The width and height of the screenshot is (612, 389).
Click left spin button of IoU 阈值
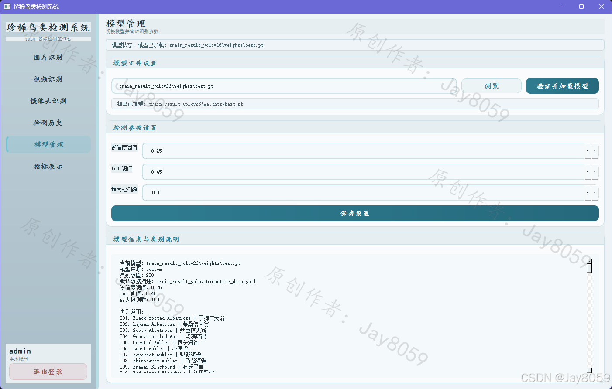(588, 172)
